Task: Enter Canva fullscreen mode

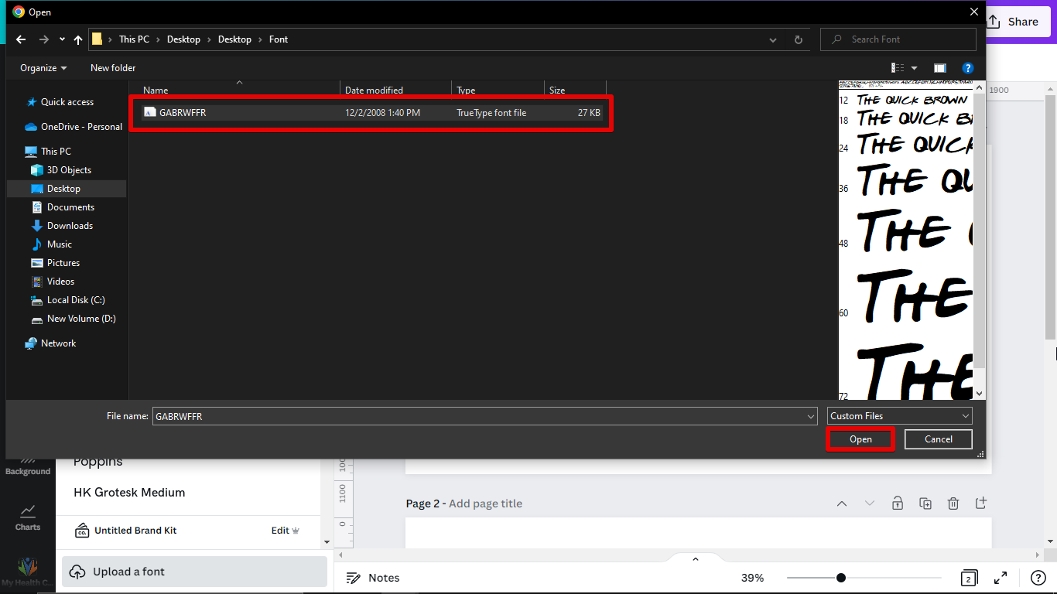Action: (x=1001, y=578)
